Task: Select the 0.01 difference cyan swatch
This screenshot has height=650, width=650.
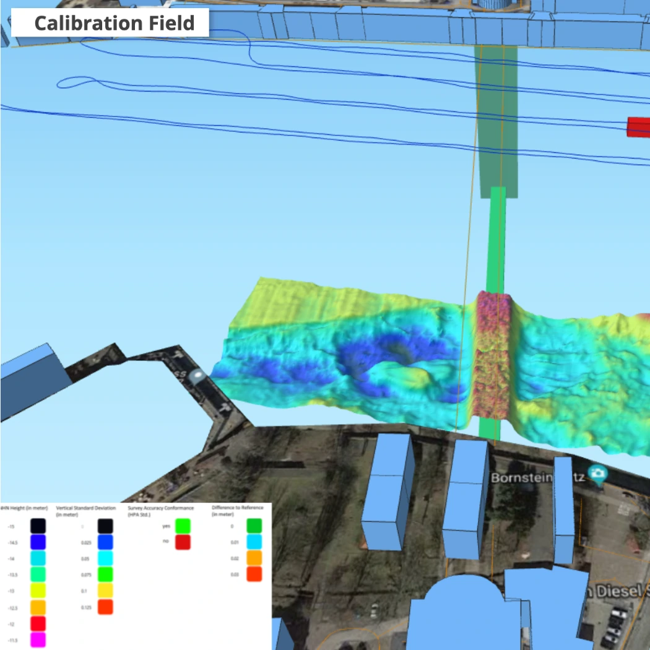Action: coord(254,542)
